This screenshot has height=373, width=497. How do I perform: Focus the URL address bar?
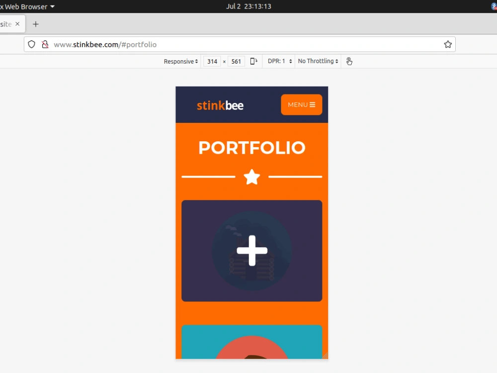240,44
